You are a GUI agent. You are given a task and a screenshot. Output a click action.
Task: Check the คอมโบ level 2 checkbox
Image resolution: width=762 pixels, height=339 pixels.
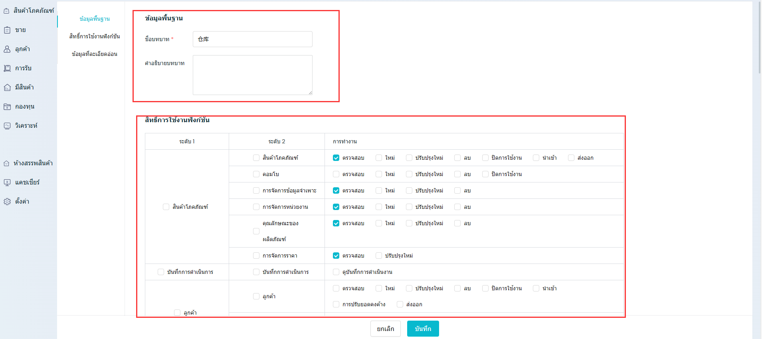[x=256, y=174]
